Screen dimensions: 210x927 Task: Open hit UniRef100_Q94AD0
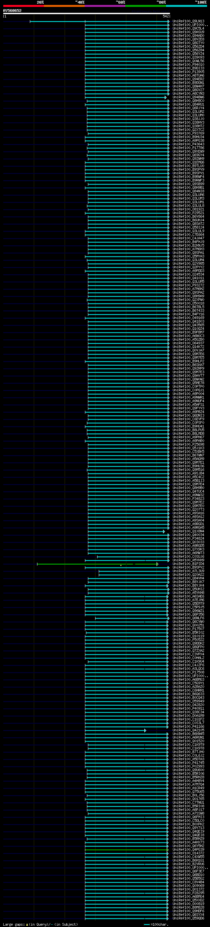188,36
